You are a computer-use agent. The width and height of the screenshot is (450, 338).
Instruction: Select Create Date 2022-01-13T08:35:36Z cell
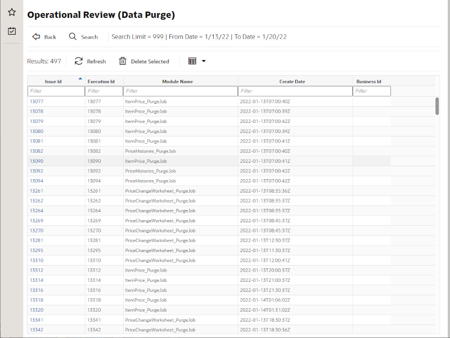pyautogui.click(x=295, y=191)
